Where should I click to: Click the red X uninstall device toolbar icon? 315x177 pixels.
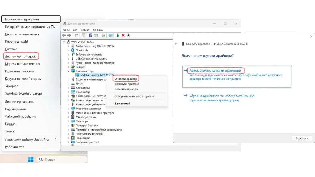(x=123, y=35)
